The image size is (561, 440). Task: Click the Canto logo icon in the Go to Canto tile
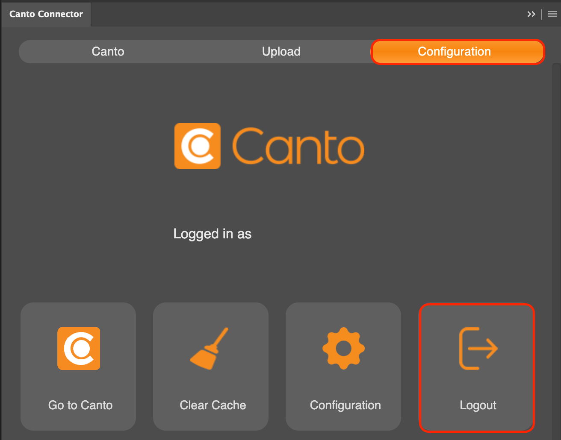click(79, 348)
